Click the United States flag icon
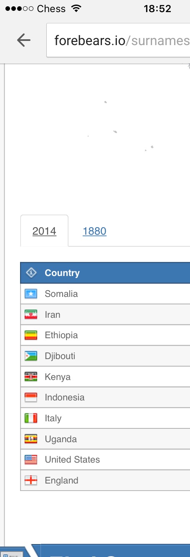 pos(31,460)
